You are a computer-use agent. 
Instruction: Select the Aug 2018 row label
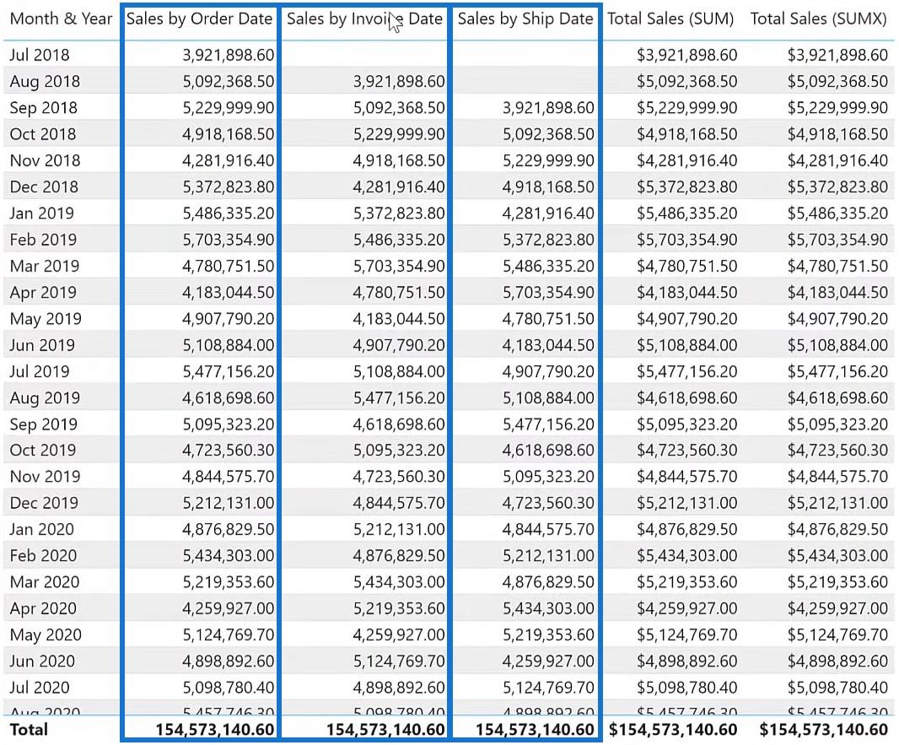[x=45, y=82]
